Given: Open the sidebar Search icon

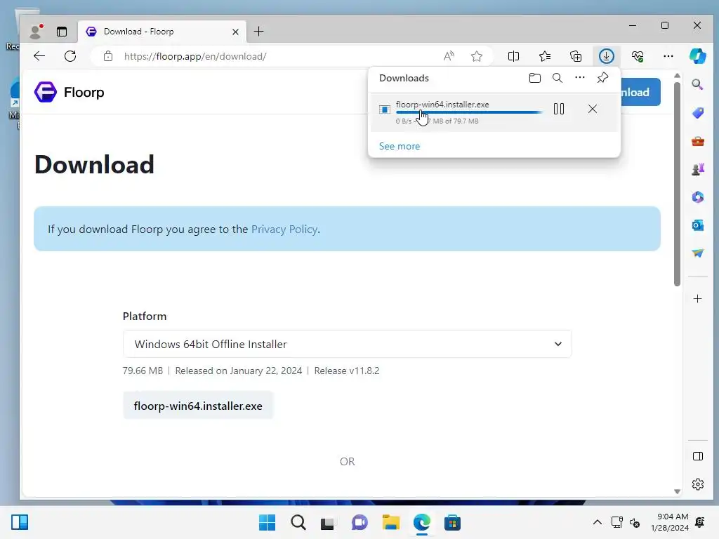Looking at the screenshot, I should (697, 84).
